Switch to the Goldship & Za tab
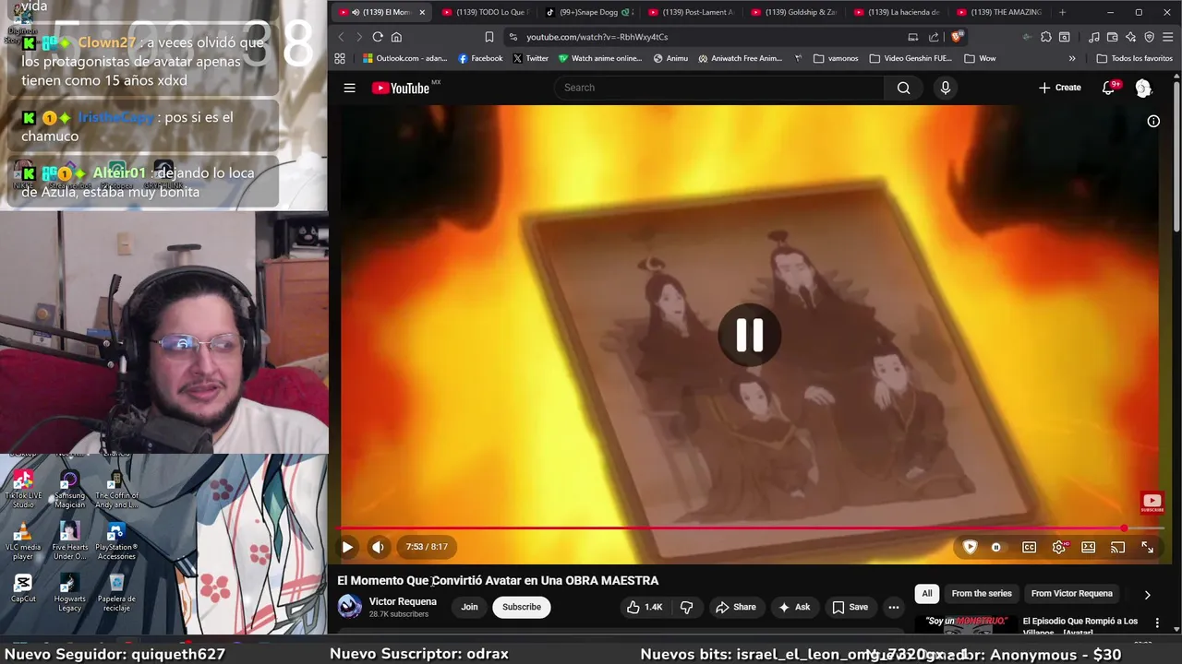Screen dimensions: 1182x664 [x=793, y=12]
